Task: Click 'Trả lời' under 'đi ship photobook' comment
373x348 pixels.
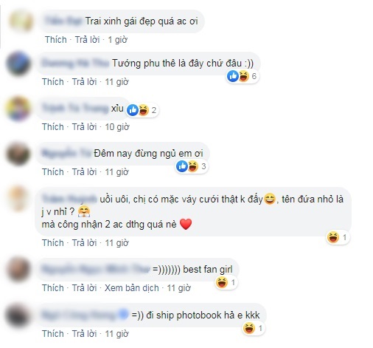Action: [x=84, y=334]
